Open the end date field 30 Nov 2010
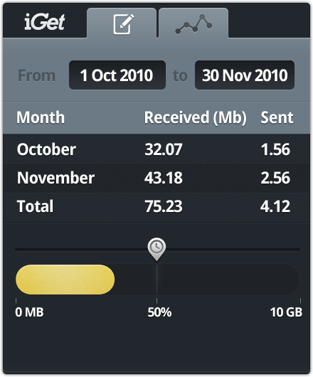 pos(245,75)
